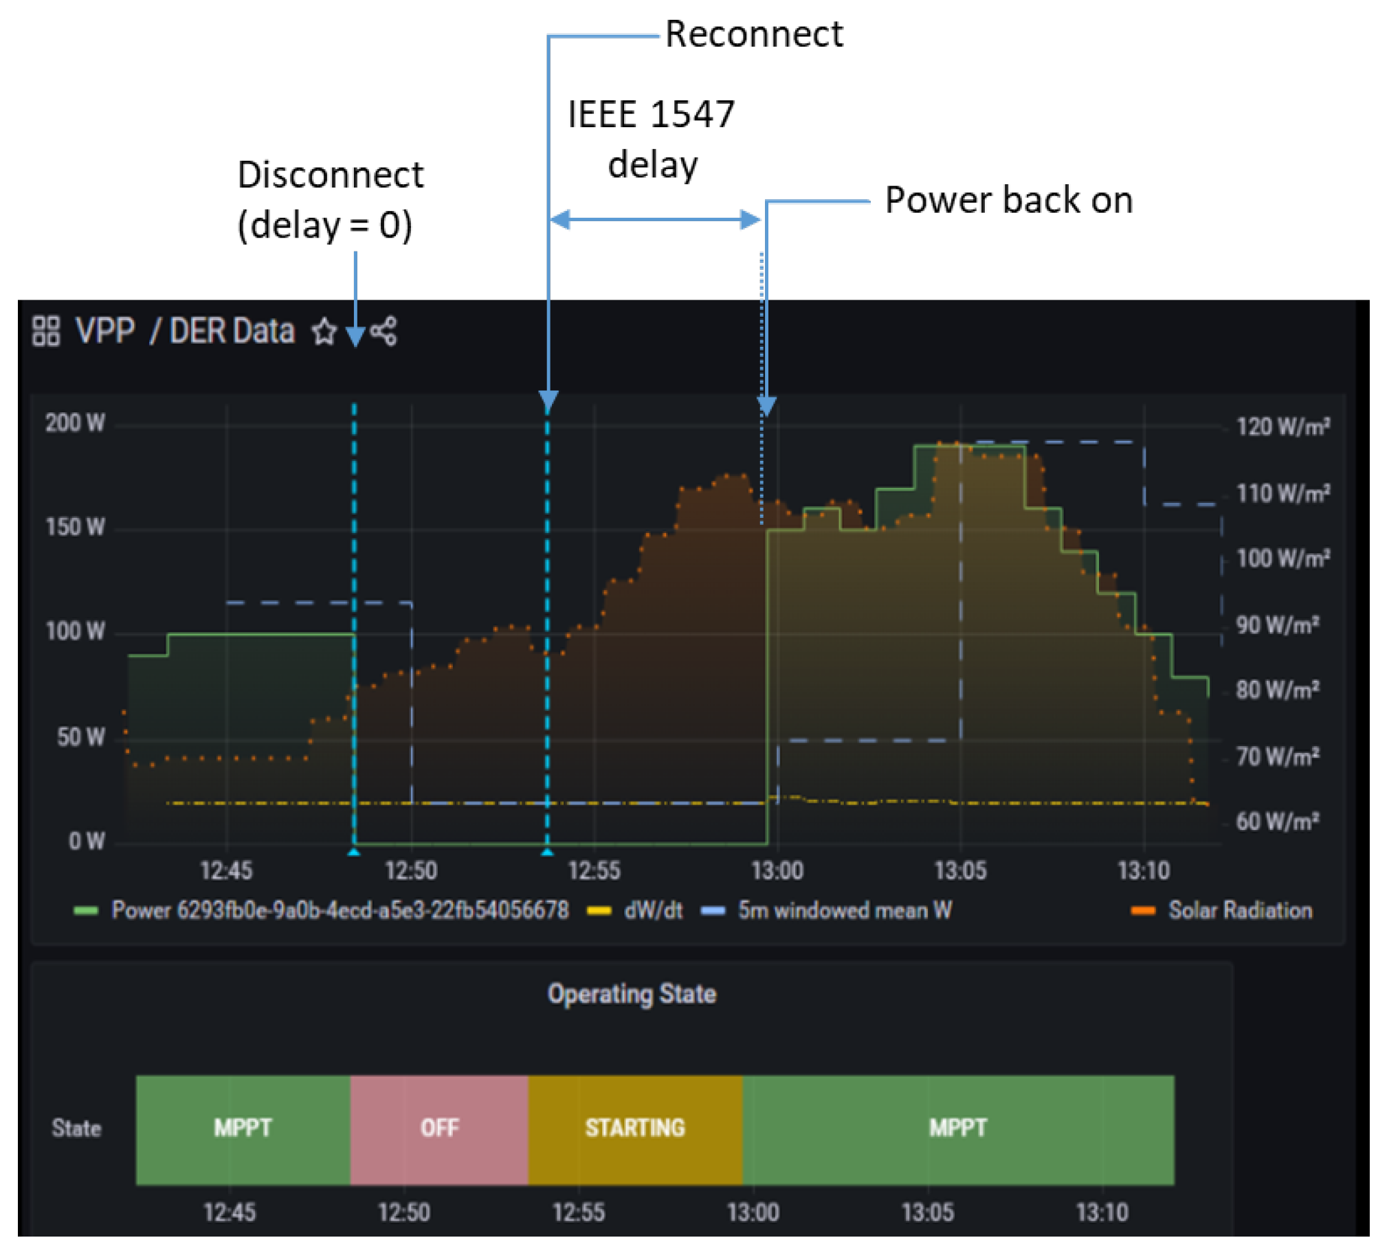Click the share dashboard icon
Screen dimensions: 1389x1251
(x=384, y=331)
